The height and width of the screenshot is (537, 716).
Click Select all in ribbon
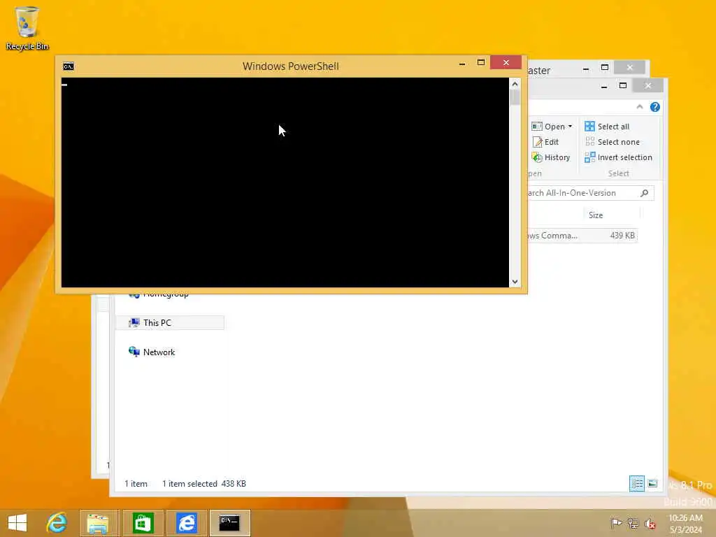(x=607, y=127)
